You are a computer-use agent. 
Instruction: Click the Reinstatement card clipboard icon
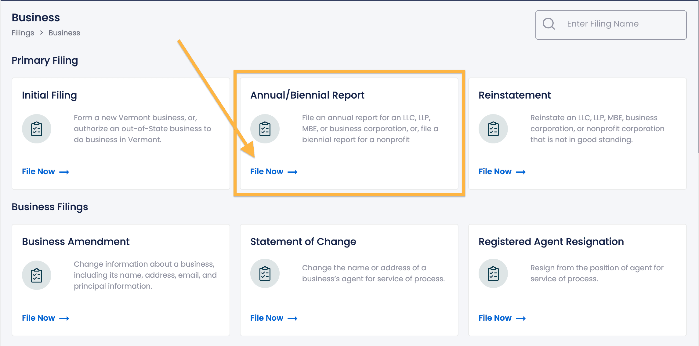(x=493, y=128)
